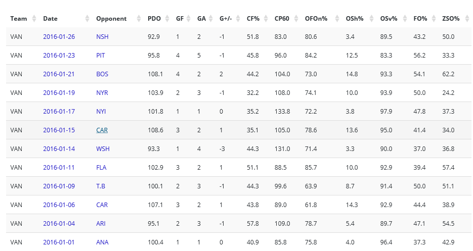Click the 2016-01-09 date link
The width and height of the screenshot is (473, 251).
click(x=59, y=186)
